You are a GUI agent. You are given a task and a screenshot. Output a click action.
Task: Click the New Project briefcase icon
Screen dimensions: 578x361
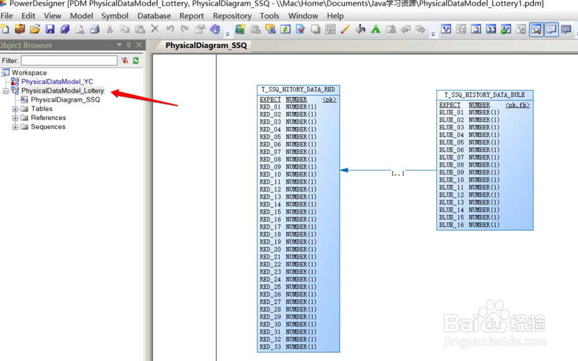click(x=20, y=29)
